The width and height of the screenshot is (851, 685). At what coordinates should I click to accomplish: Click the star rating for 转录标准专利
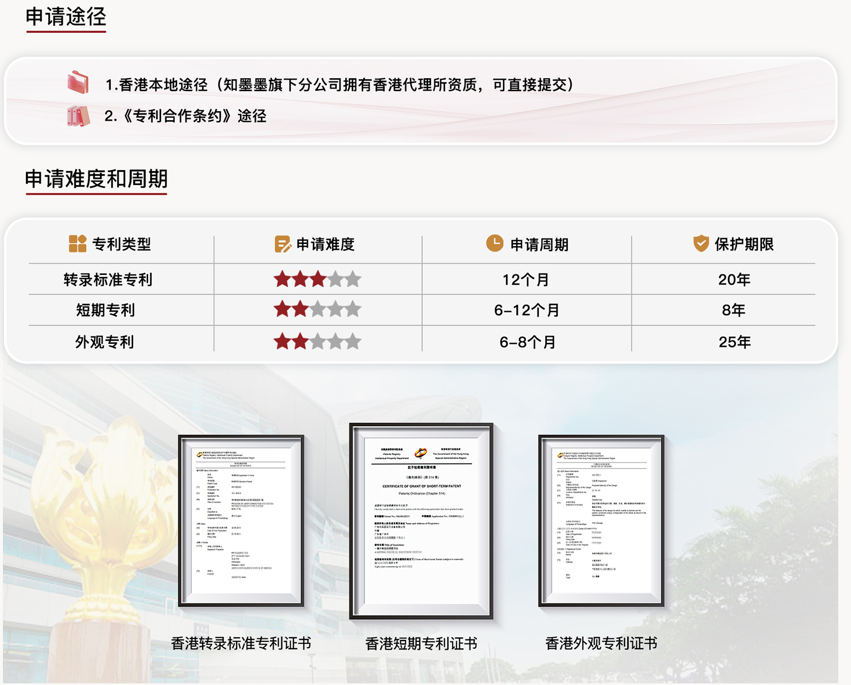coord(317,279)
